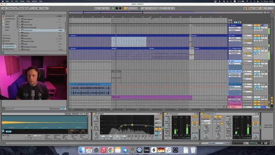
Task: Open the View menu
Action: (28, 1)
